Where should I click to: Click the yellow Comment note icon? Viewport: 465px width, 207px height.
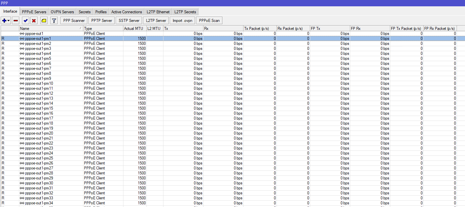[44, 21]
